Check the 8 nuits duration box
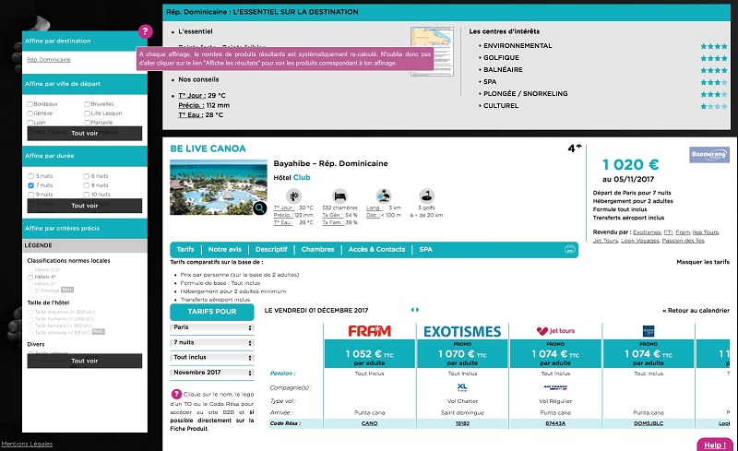This screenshot has height=451, width=738. tap(86, 185)
